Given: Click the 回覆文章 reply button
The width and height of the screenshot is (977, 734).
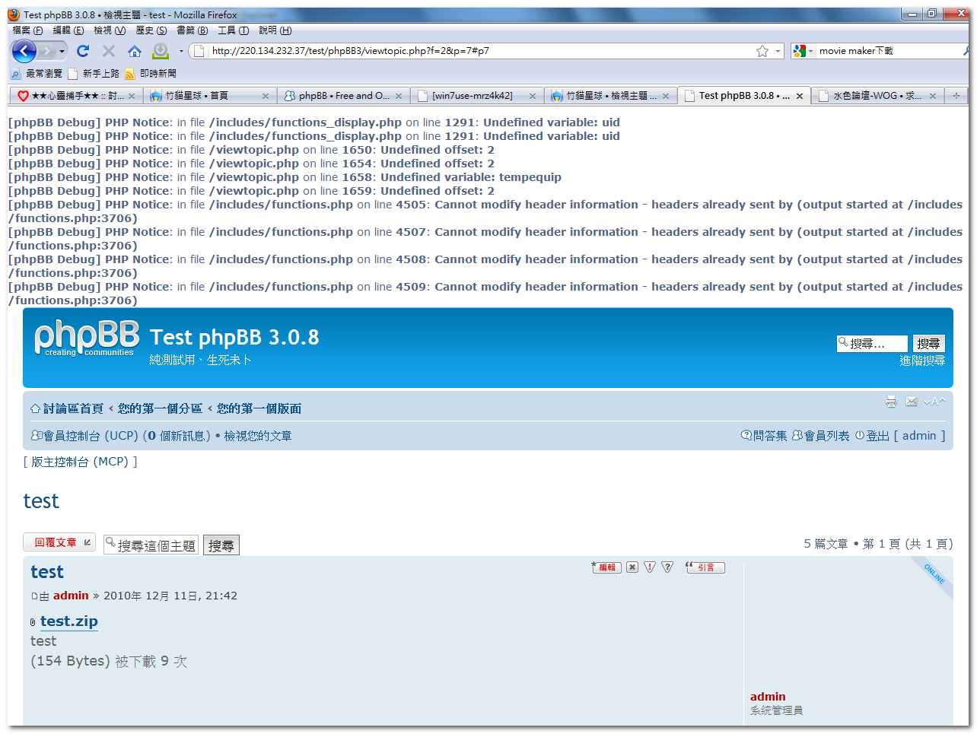Looking at the screenshot, I should [59, 542].
